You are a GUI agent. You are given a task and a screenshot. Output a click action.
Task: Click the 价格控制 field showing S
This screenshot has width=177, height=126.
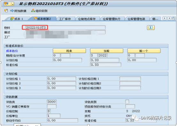click(49, 111)
